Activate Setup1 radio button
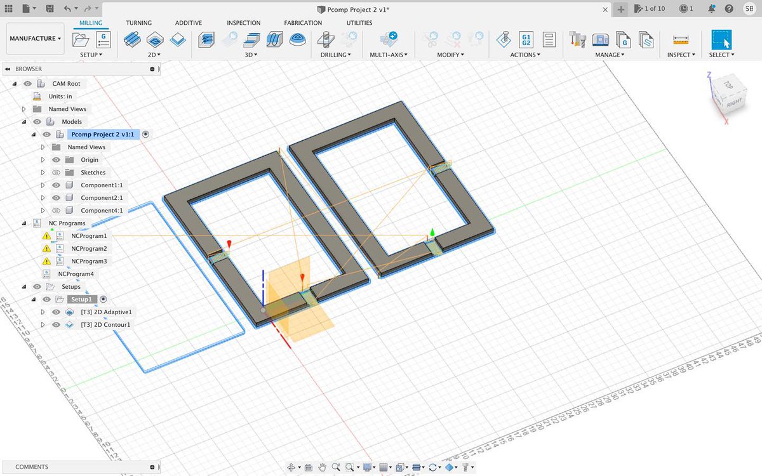 (104, 300)
